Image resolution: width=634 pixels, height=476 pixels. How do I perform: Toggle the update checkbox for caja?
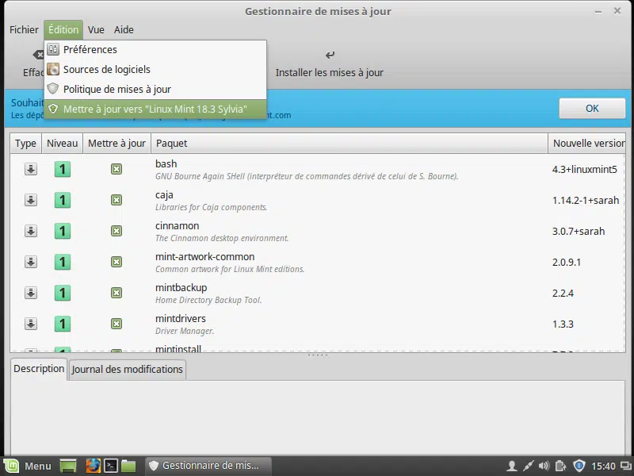(x=116, y=200)
